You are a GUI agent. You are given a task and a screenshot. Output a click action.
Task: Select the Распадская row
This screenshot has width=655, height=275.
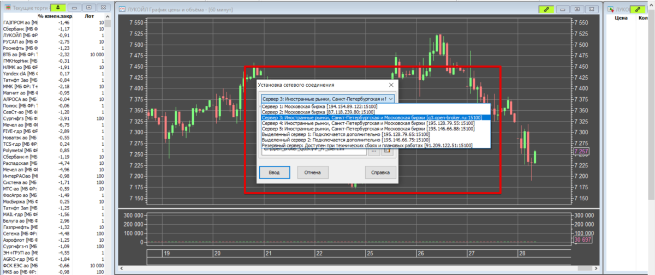pyautogui.click(x=53, y=163)
